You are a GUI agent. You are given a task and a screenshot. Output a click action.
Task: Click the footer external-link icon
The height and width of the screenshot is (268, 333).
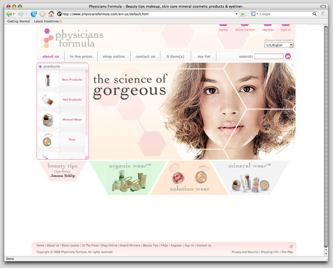click(x=291, y=246)
